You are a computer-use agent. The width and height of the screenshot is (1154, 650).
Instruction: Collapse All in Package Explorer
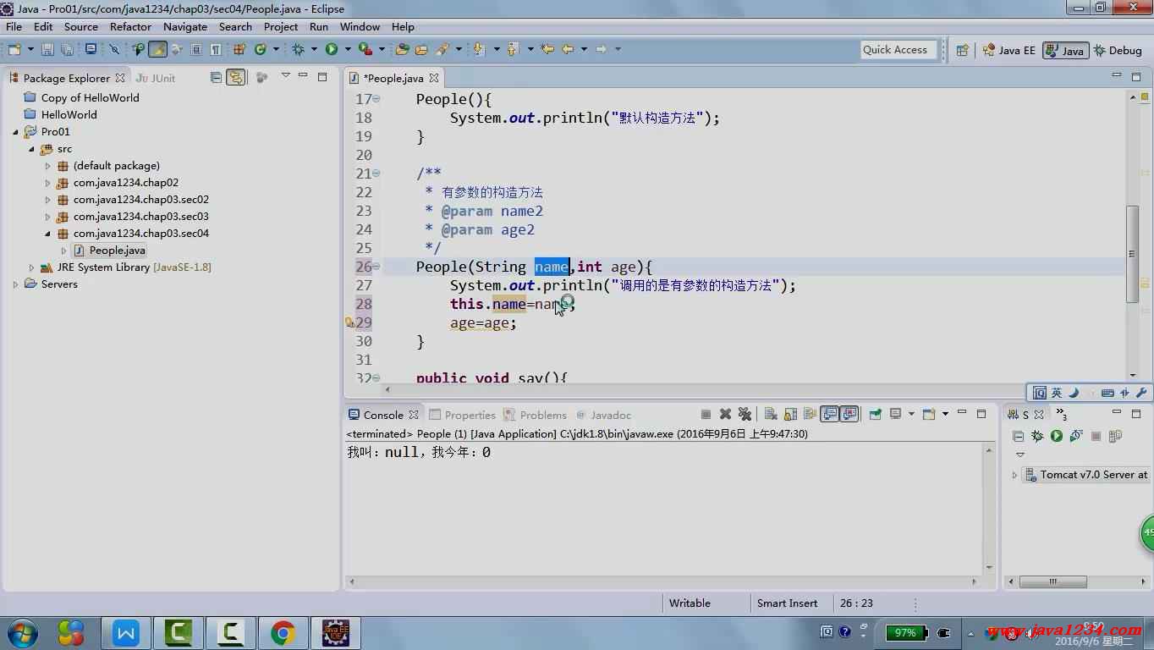[216, 77]
